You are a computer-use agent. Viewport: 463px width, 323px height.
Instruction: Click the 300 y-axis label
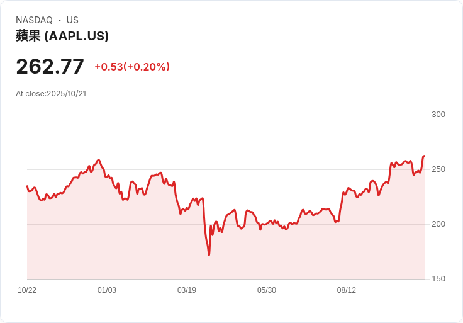point(438,115)
